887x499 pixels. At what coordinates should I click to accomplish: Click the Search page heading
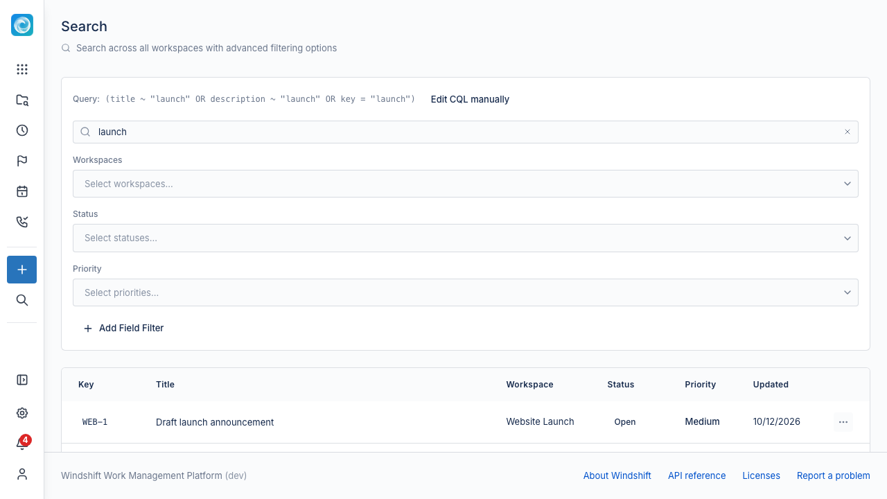point(84,26)
